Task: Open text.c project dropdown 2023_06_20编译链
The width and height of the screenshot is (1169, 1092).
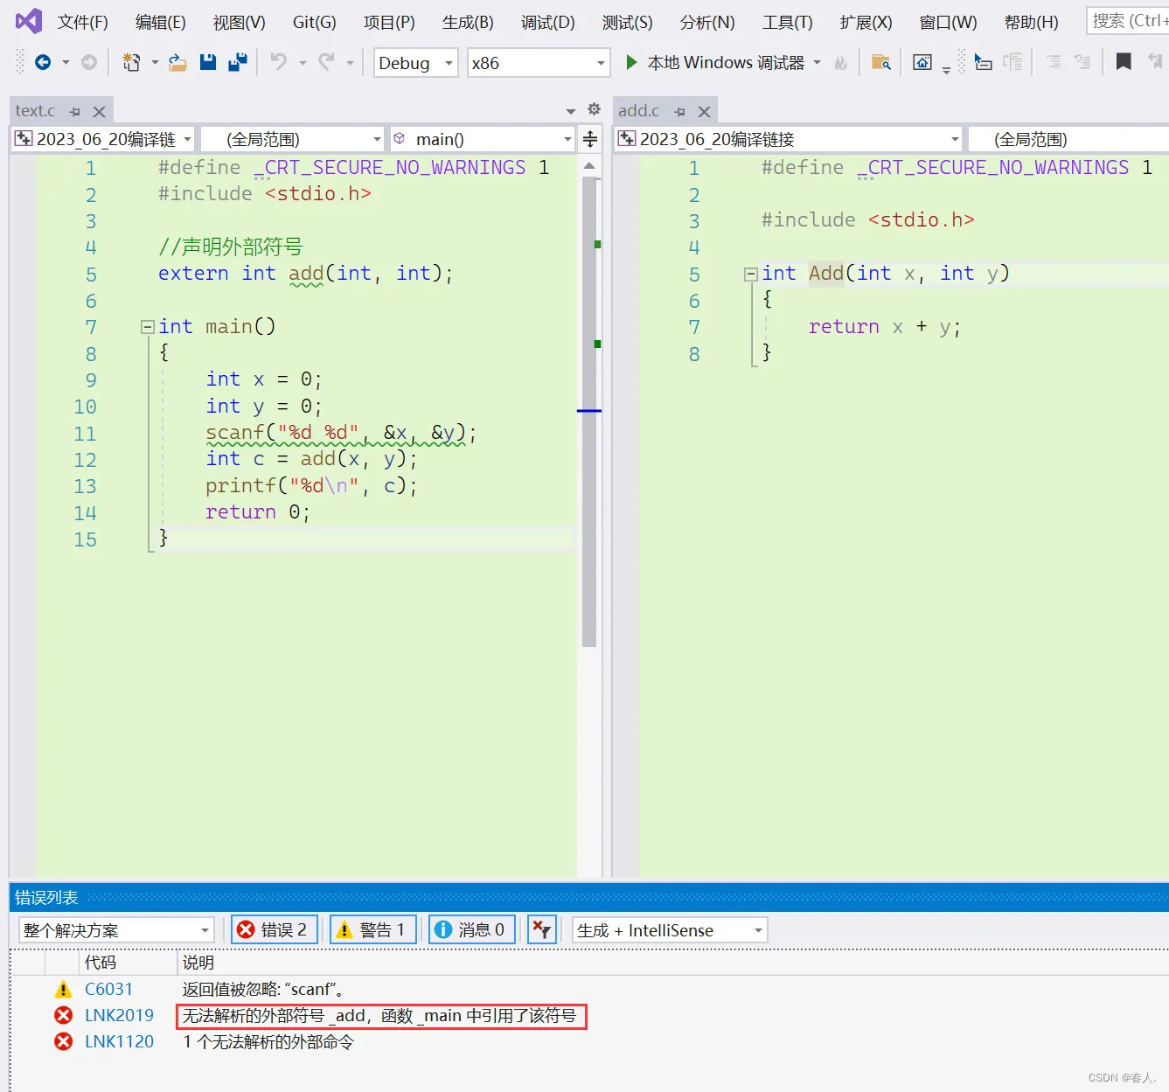Action: pos(103,139)
